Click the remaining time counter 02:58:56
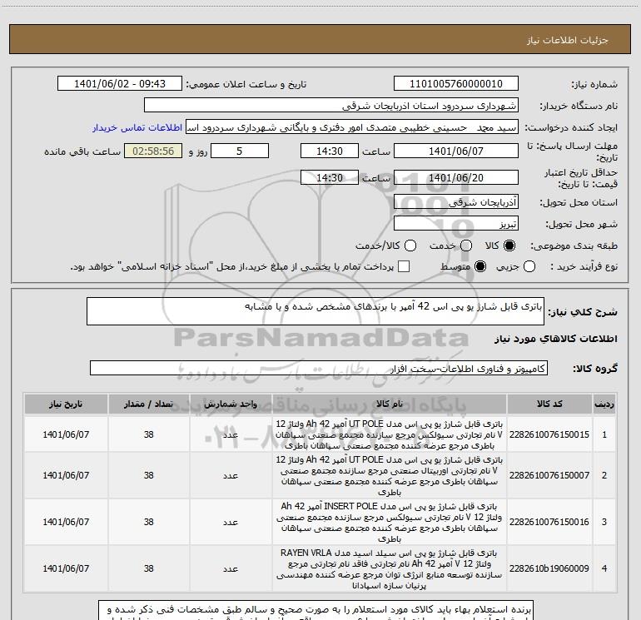The height and width of the screenshot is (620, 641). (153, 151)
